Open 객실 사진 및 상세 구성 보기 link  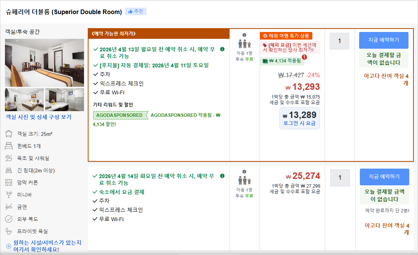coord(39,117)
